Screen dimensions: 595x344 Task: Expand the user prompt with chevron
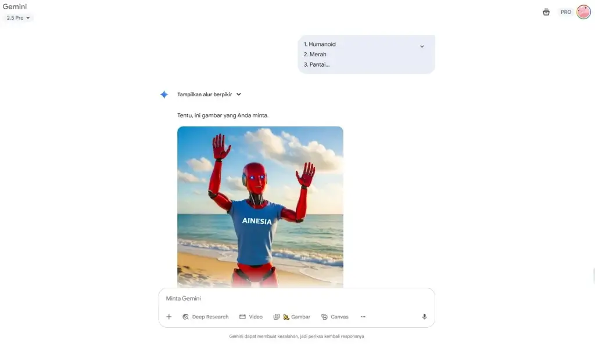click(x=422, y=46)
